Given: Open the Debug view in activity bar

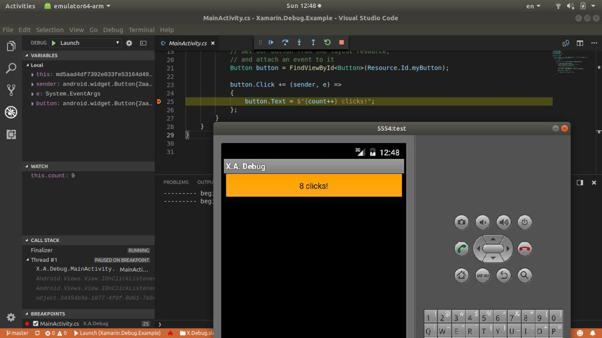Looking at the screenshot, I should (x=11, y=112).
